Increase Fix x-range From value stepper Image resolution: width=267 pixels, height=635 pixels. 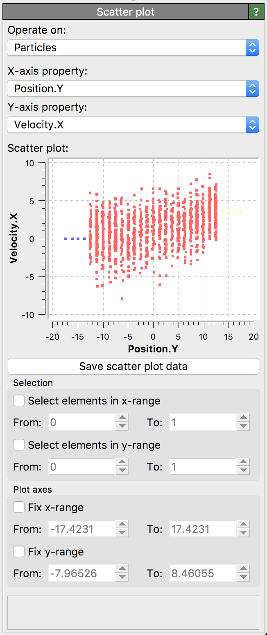[x=122, y=525]
